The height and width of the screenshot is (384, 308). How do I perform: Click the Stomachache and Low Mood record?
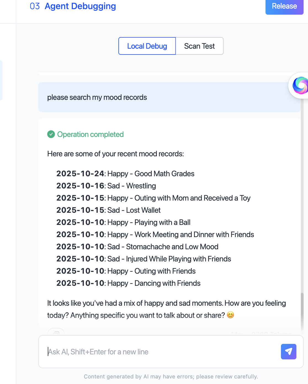(x=137, y=247)
